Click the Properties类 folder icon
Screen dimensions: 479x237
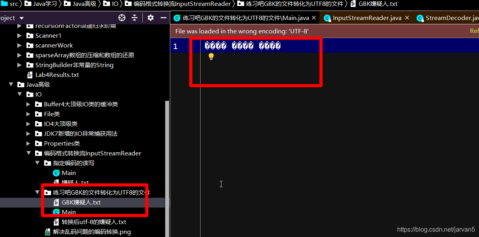tap(38, 144)
